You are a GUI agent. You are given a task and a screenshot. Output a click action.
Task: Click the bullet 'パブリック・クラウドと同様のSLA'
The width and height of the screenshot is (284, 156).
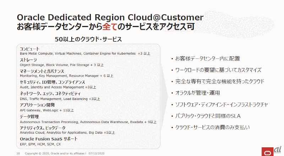(x=208, y=116)
